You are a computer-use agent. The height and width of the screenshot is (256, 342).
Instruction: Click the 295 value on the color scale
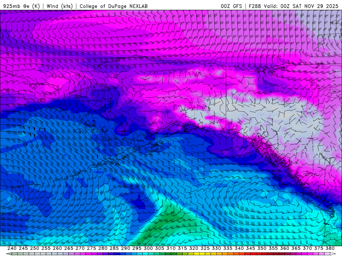(137, 248)
